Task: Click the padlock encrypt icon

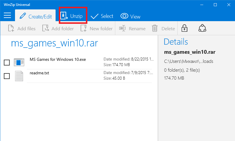Action: coord(184,28)
